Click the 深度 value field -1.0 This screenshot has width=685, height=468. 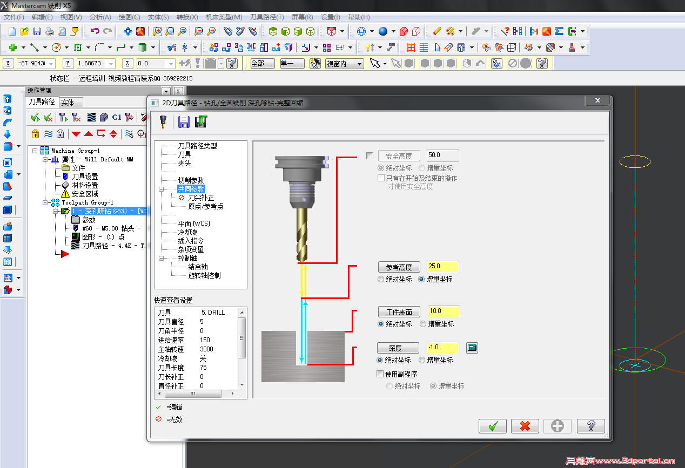click(x=442, y=348)
